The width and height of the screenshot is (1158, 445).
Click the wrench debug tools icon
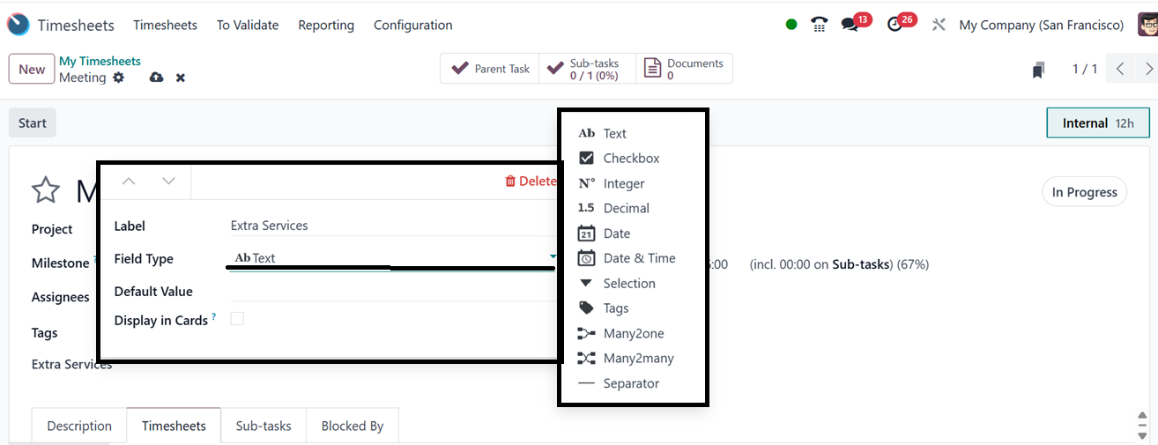pyautogui.click(x=939, y=25)
